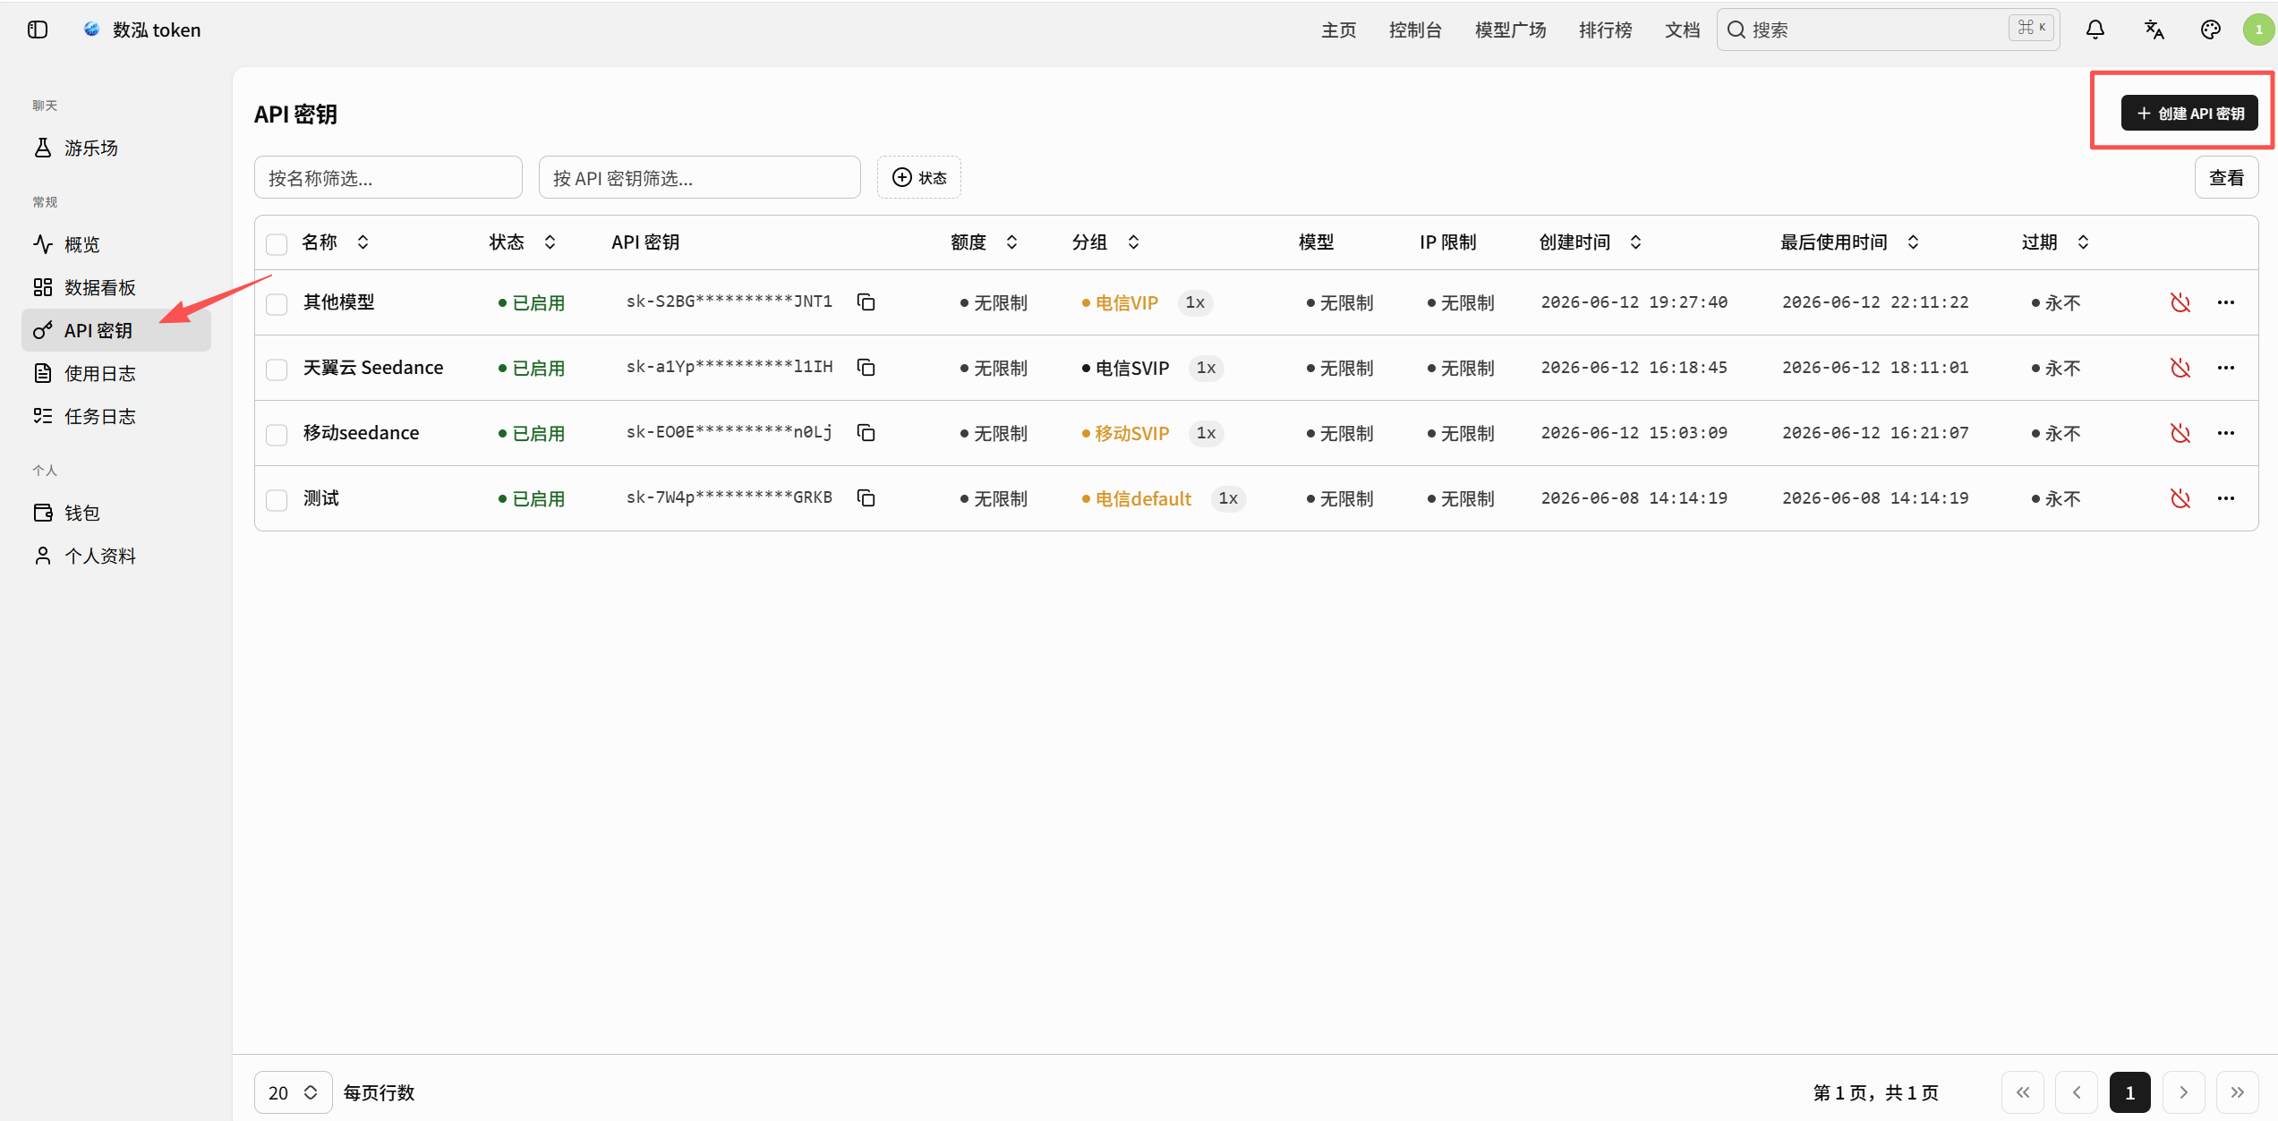Viewport: 2278px width, 1121px height.
Task: Click the 电信SVIP group tag
Action: tap(1125, 368)
